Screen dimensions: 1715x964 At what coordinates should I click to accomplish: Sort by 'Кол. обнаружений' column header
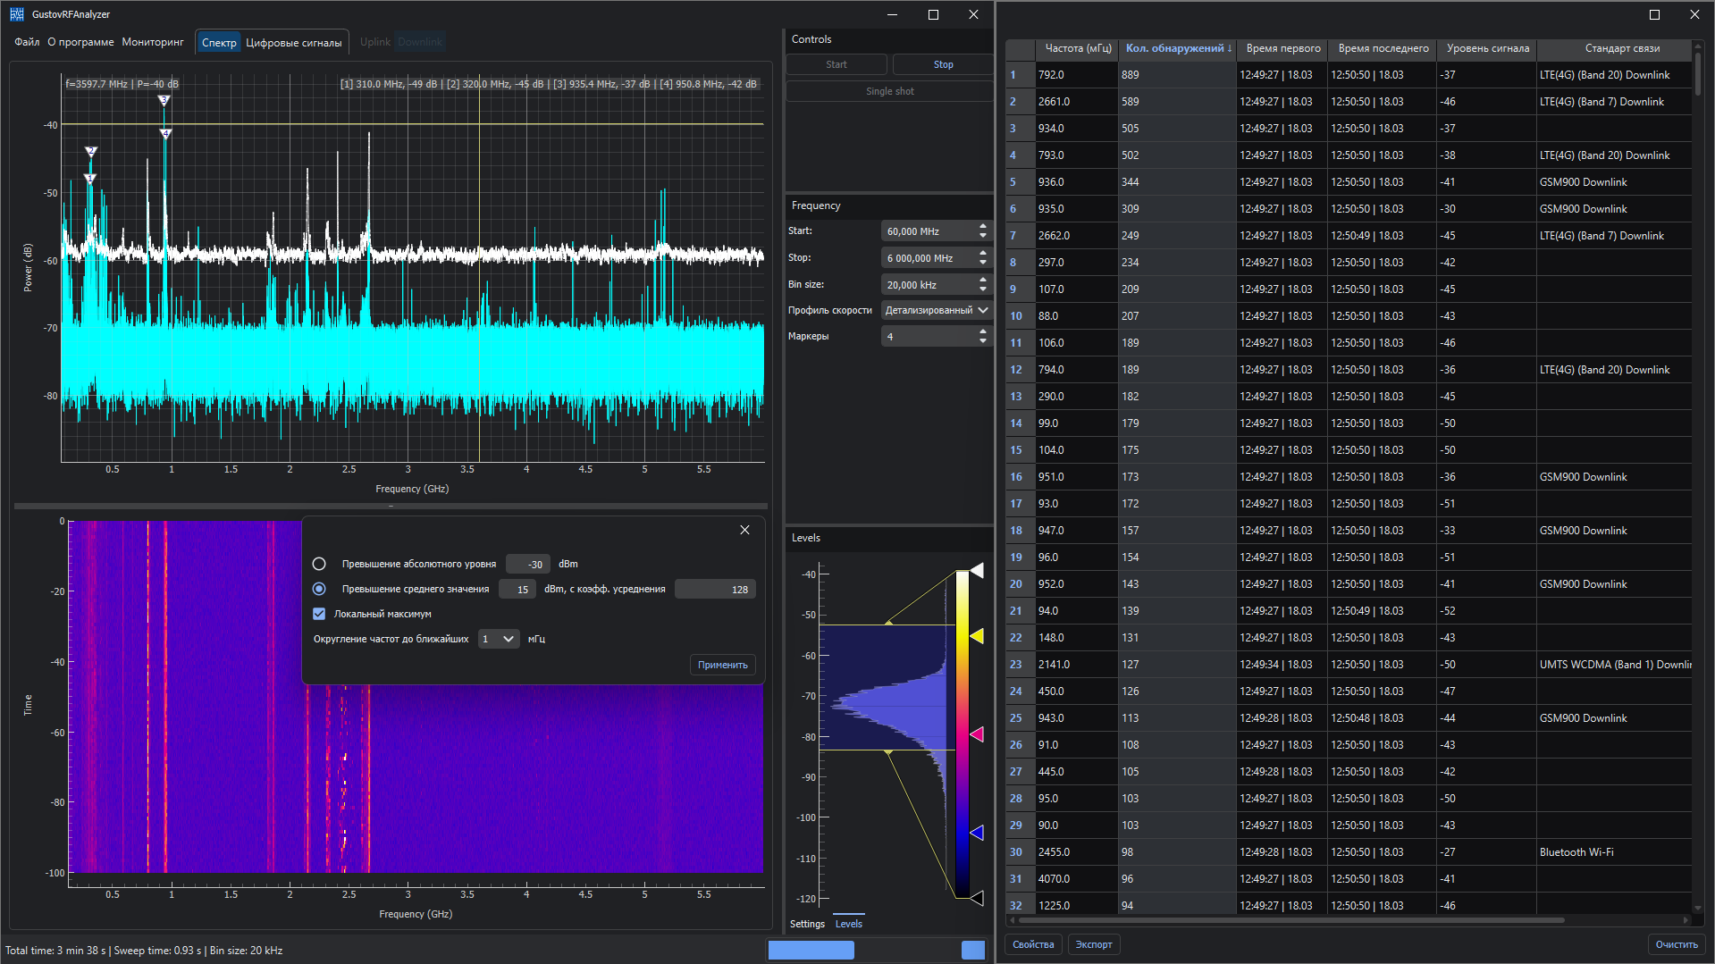click(x=1177, y=48)
